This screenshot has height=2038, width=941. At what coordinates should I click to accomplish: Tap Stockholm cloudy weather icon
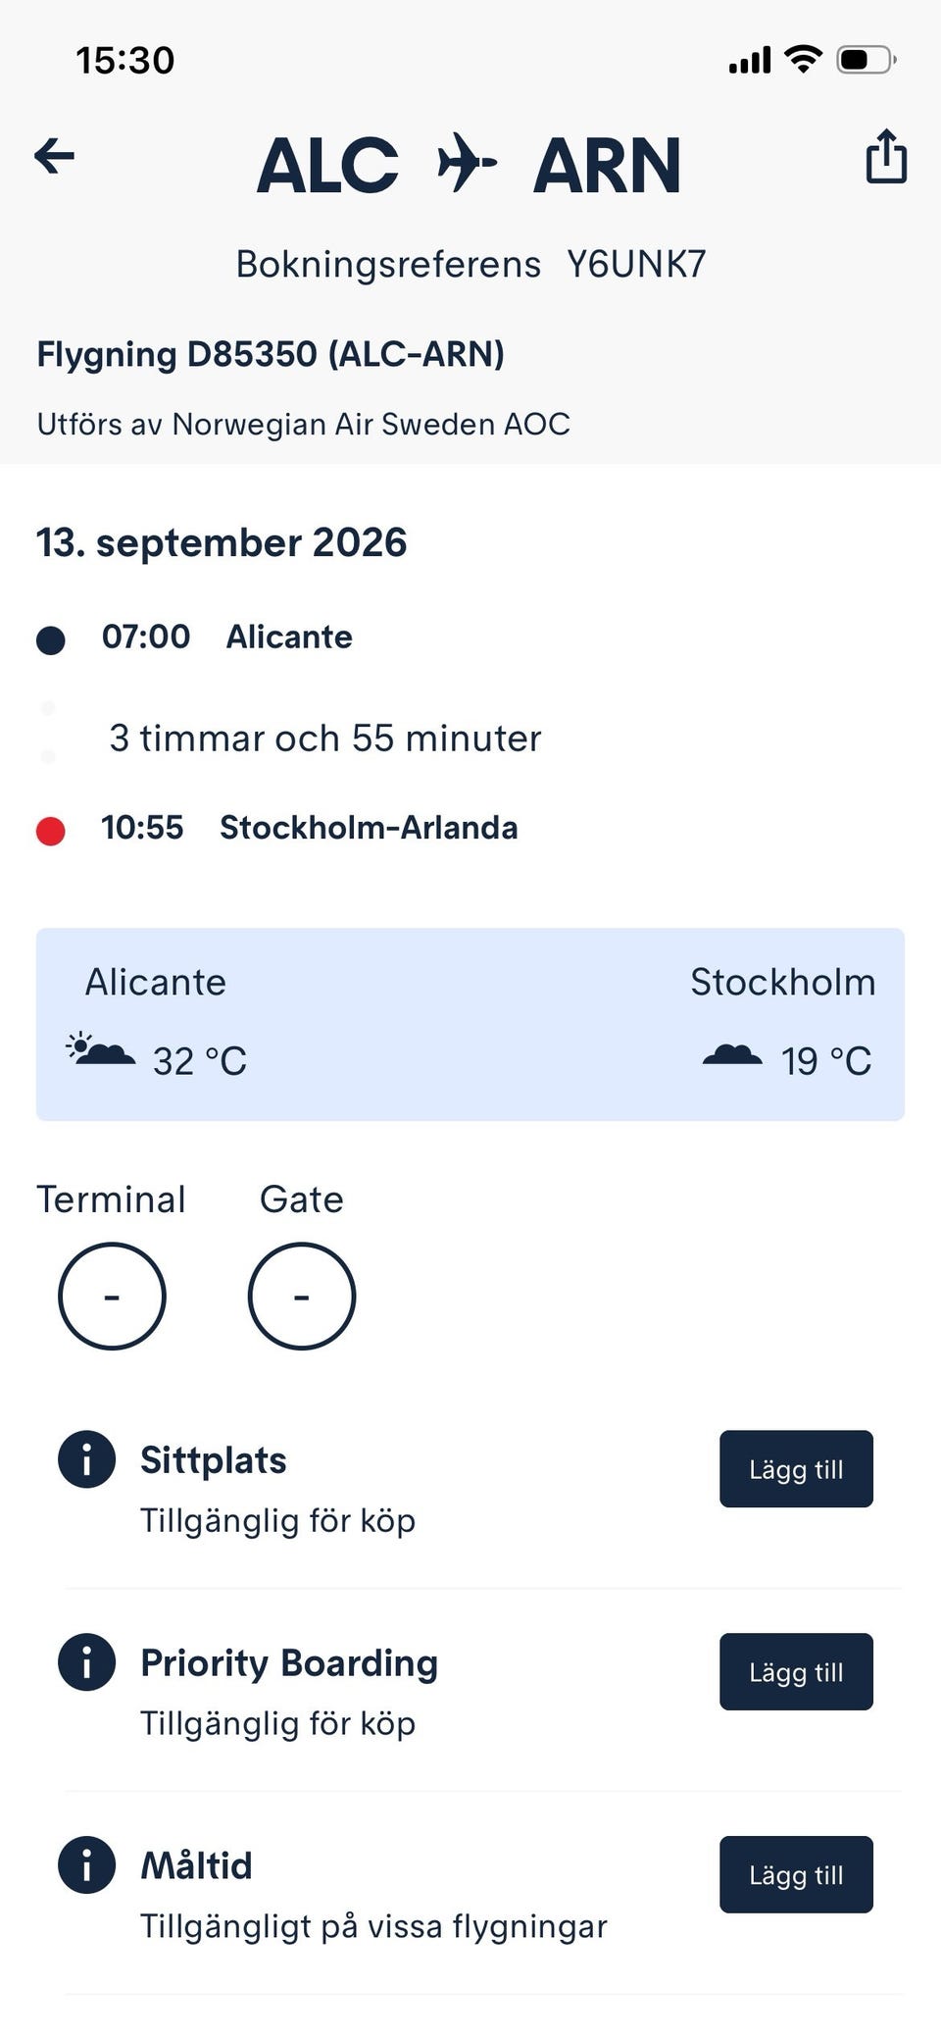[732, 1055]
